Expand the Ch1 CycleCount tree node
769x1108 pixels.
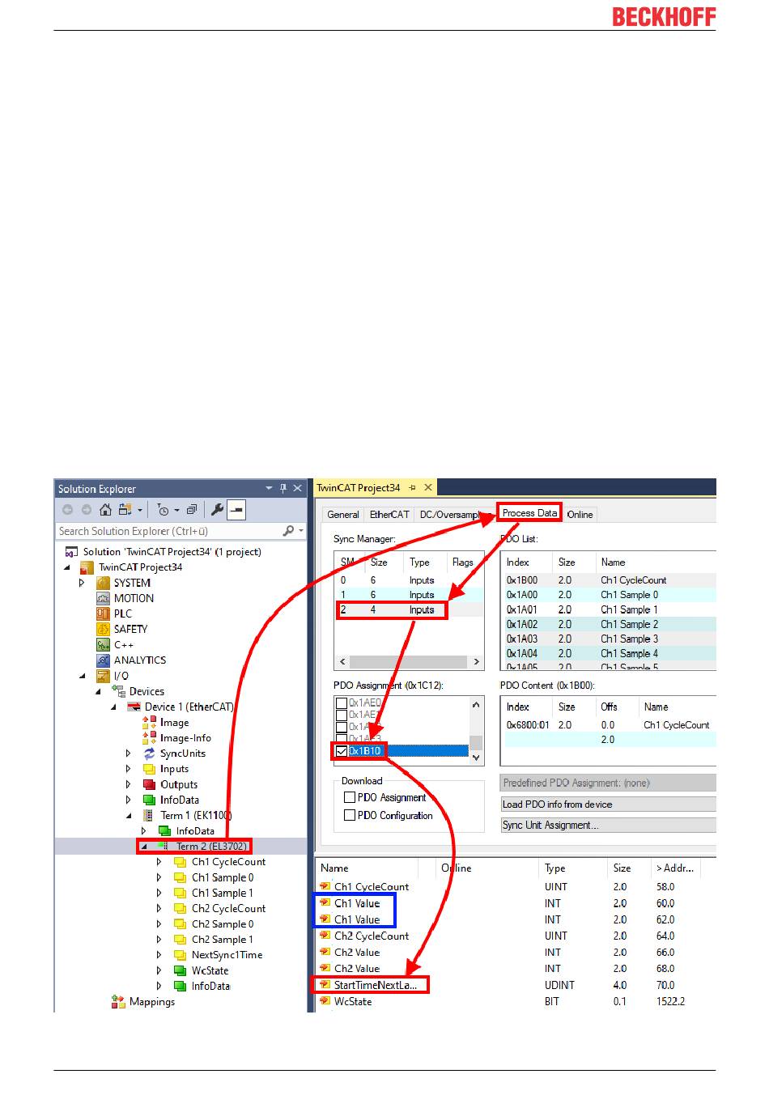click(159, 862)
